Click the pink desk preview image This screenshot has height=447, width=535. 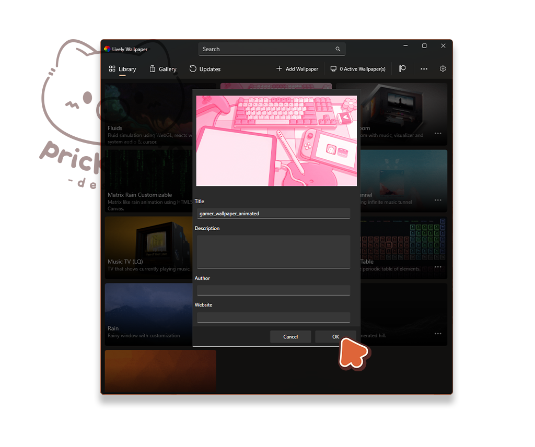point(276,141)
